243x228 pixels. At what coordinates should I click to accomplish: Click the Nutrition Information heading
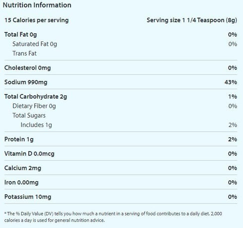(x=37, y=5)
